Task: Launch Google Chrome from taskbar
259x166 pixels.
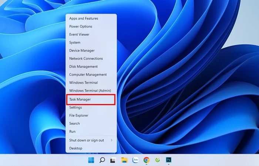Action: pos(147,160)
